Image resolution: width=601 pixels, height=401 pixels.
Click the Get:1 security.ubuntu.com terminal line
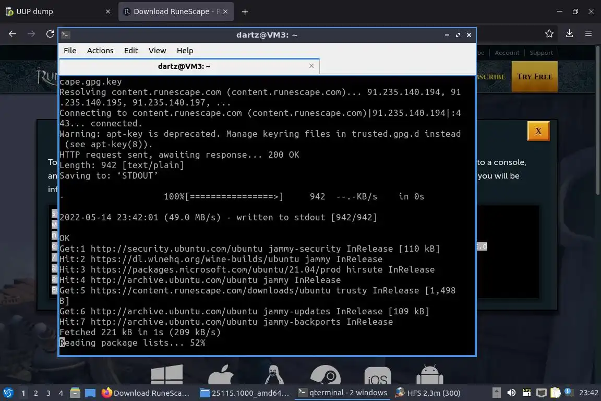click(249, 249)
